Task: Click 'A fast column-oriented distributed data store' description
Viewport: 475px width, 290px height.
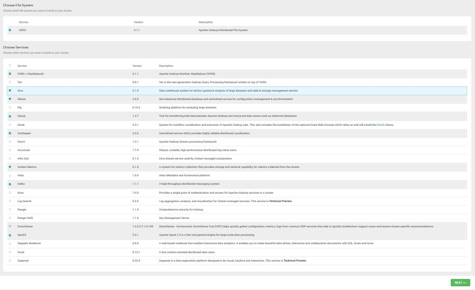Action: pyautogui.click(x=187, y=252)
